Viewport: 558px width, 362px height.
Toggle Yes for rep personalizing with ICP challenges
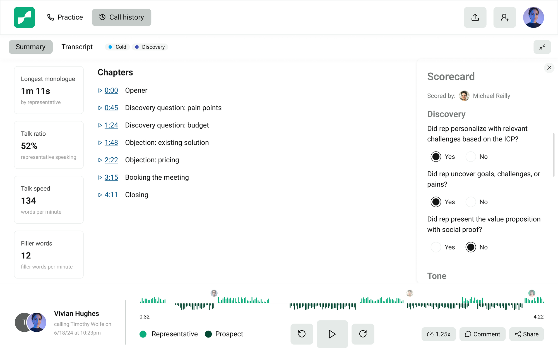click(x=436, y=156)
